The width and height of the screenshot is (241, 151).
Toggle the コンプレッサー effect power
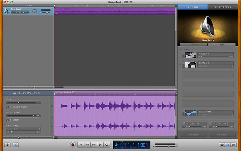coord(184,65)
